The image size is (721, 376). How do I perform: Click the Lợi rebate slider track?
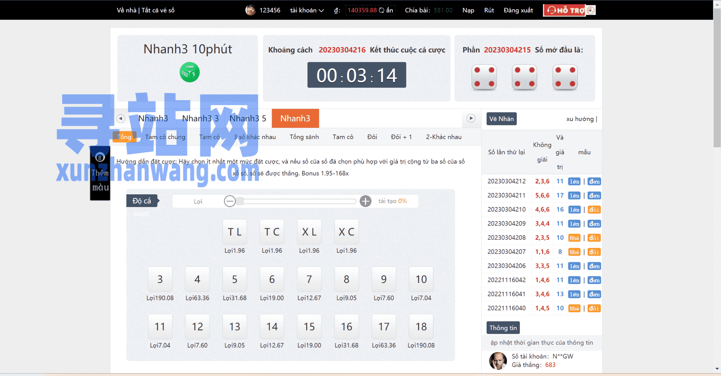[x=298, y=201]
